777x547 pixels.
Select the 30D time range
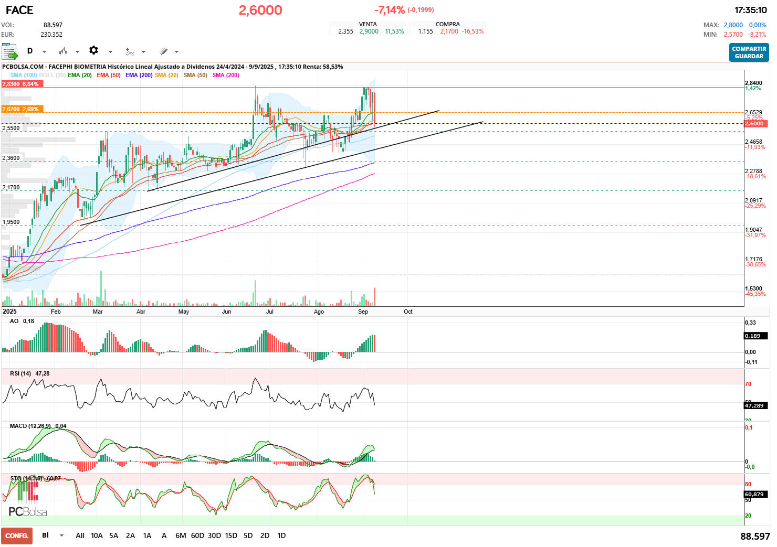214,535
